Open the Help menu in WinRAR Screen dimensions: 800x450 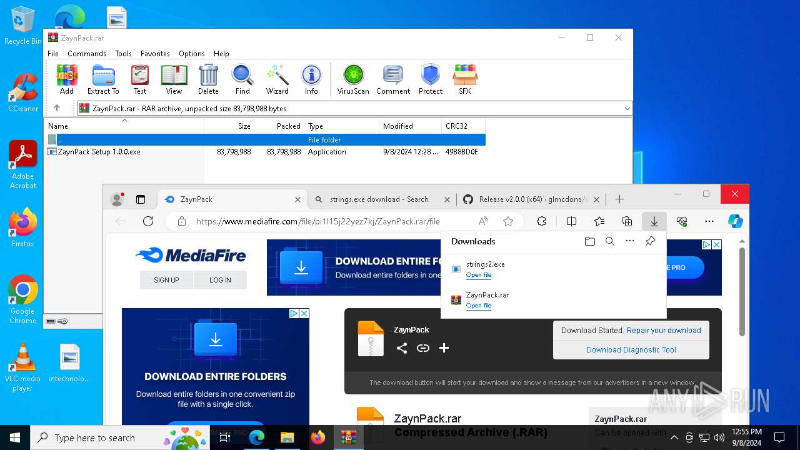(221, 54)
